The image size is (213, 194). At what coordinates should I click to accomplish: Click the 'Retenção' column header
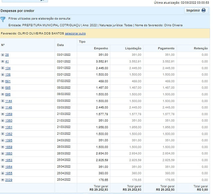[201, 48]
